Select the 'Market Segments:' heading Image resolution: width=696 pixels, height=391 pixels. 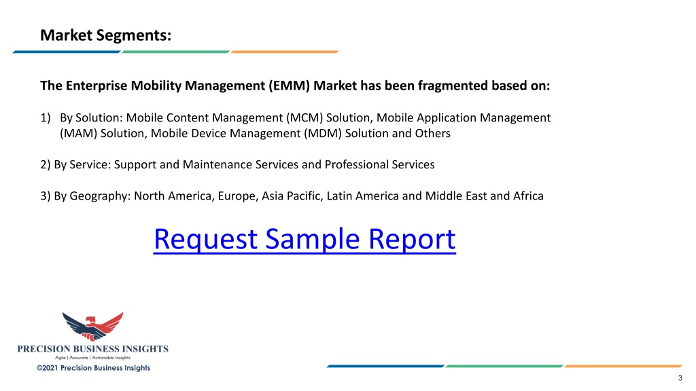click(105, 35)
